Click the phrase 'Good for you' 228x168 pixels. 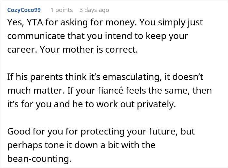click(35, 132)
